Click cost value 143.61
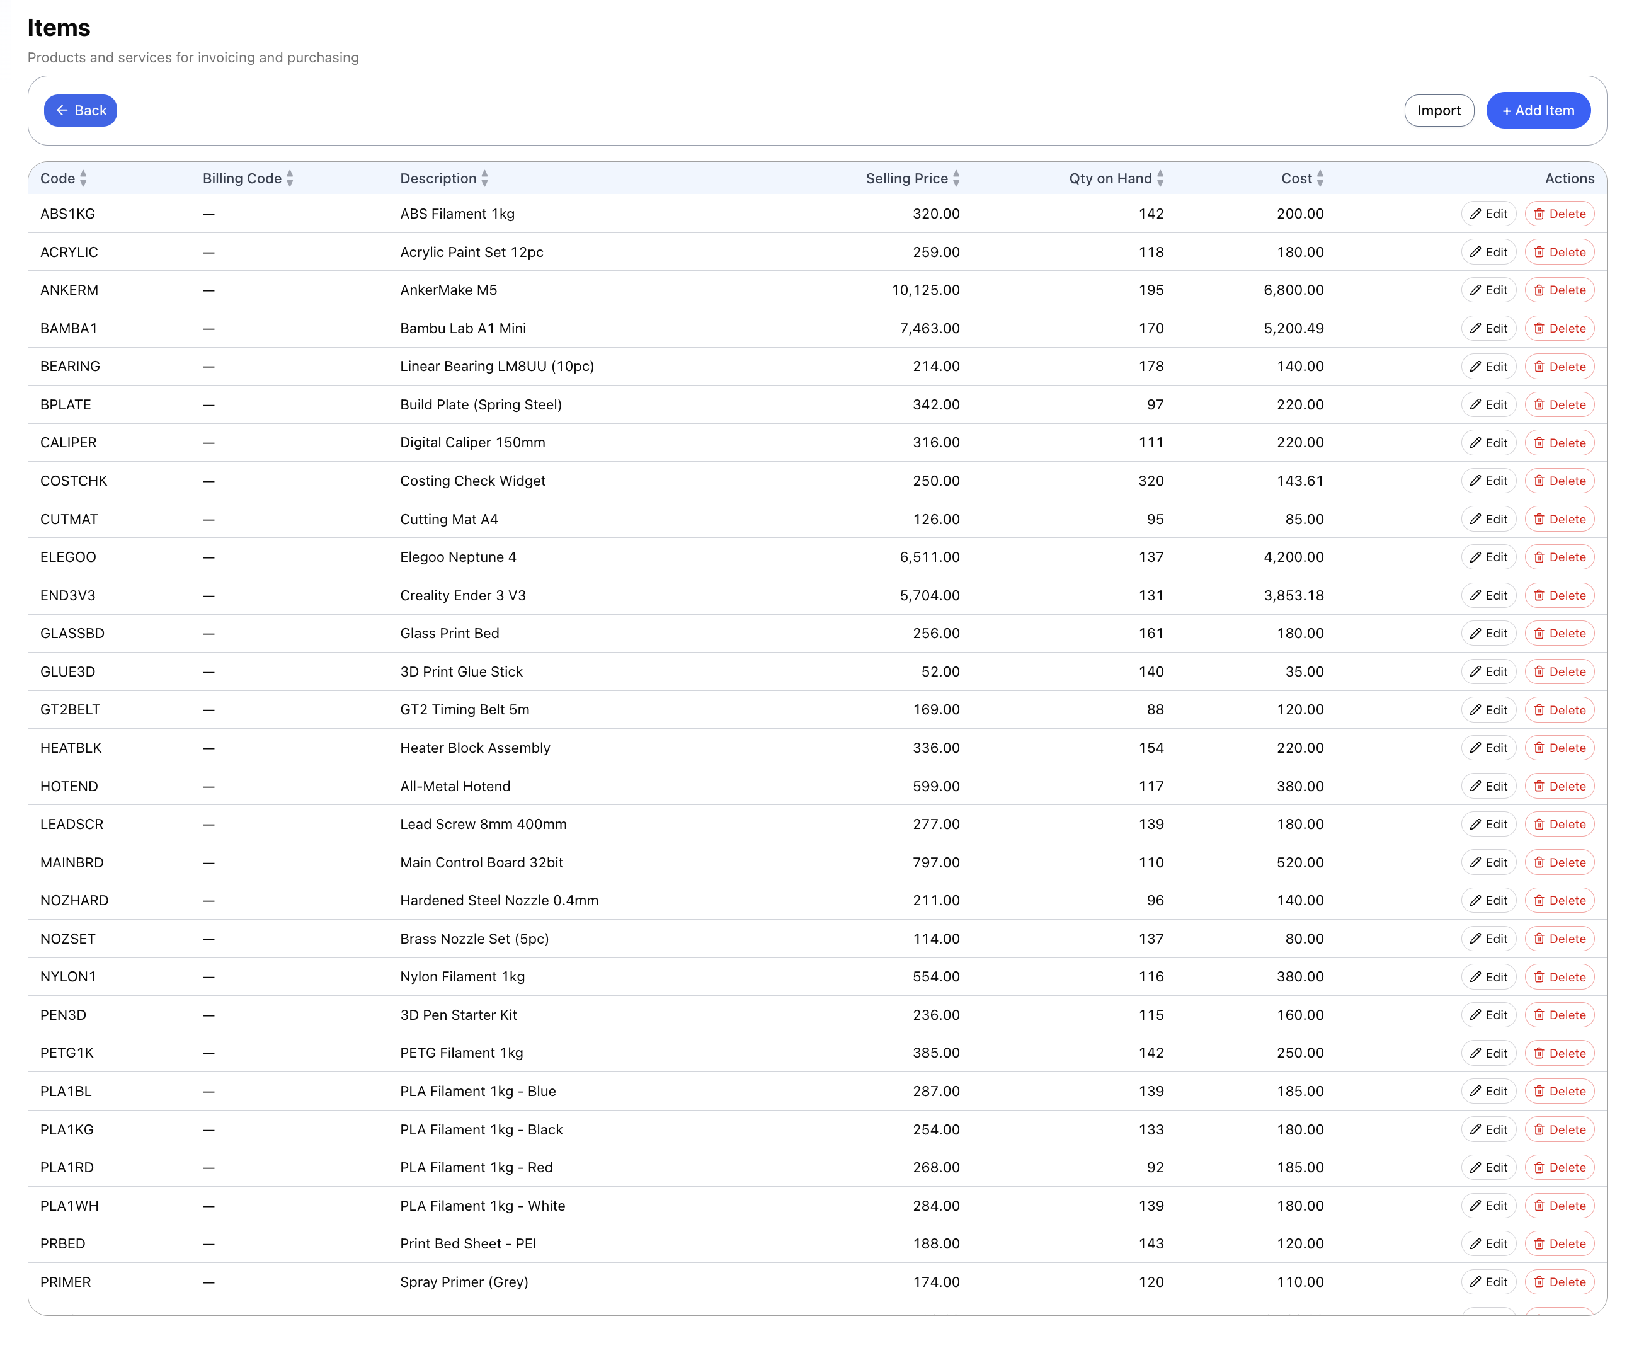 click(1299, 481)
